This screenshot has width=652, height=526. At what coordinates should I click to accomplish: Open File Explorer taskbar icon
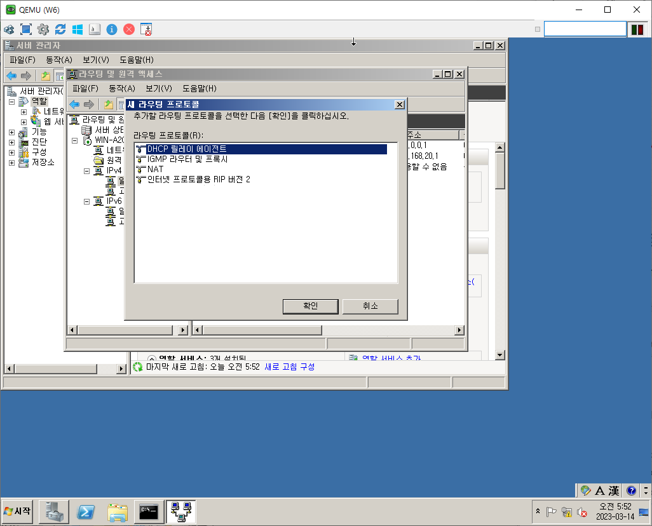(118, 511)
